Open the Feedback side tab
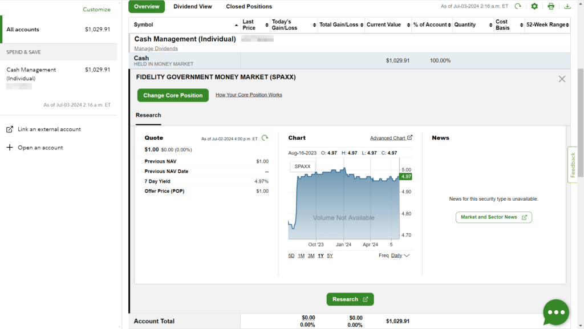Screen dimensions: 584x329 [x=573, y=164]
